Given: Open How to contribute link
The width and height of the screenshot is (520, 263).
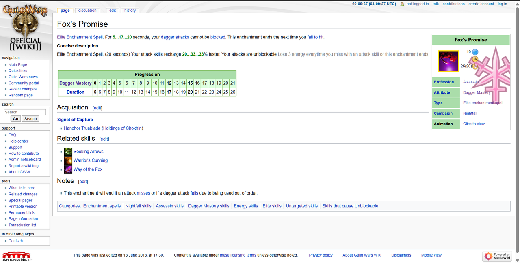Looking at the screenshot, I should tap(24, 154).
